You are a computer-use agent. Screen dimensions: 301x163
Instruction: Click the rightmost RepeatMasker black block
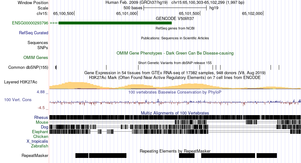(267, 155)
